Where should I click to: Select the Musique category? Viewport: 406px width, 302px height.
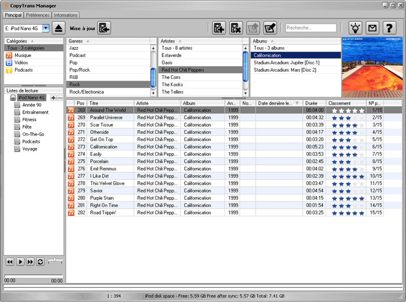(34, 55)
